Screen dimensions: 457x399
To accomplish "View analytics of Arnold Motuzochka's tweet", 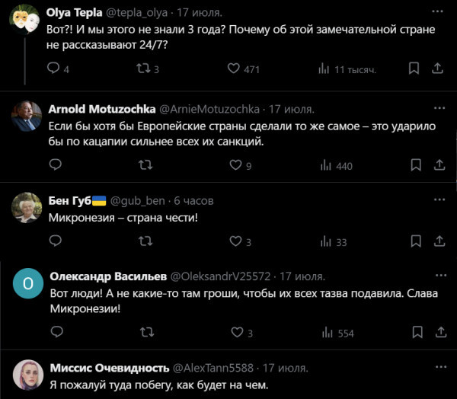I will point(325,164).
